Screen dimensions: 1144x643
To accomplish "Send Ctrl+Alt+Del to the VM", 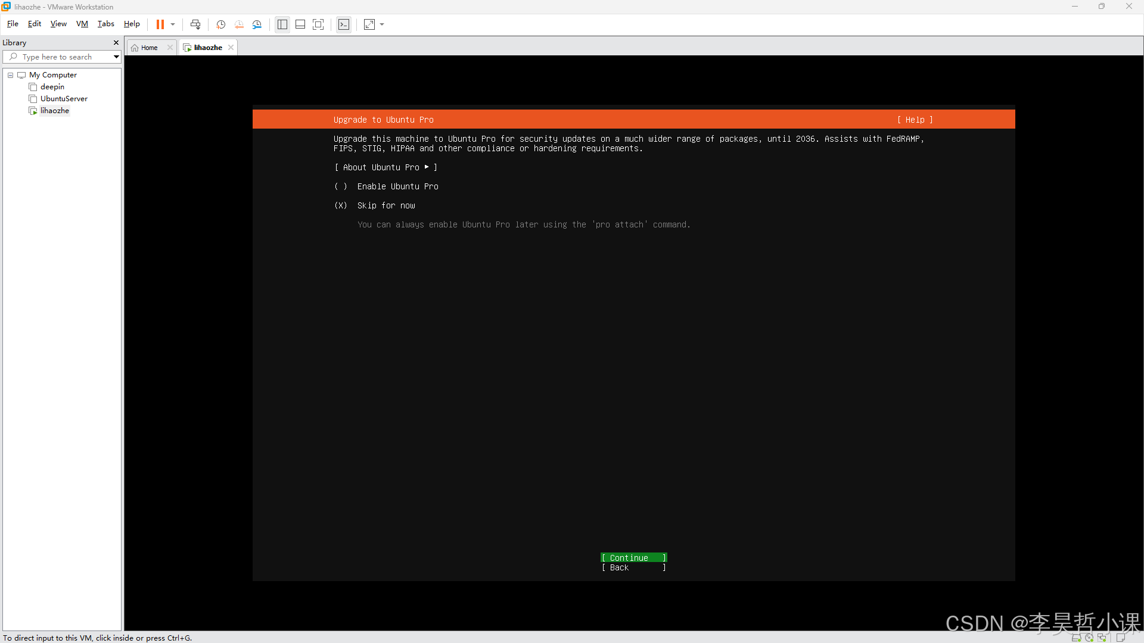I will click(195, 24).
